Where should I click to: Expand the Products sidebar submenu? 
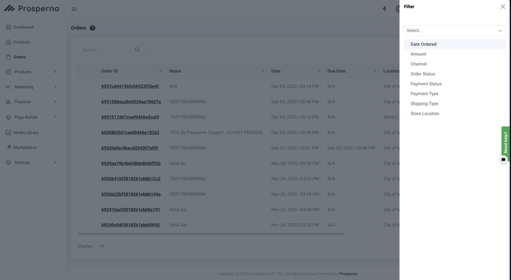tap(55, 72)
